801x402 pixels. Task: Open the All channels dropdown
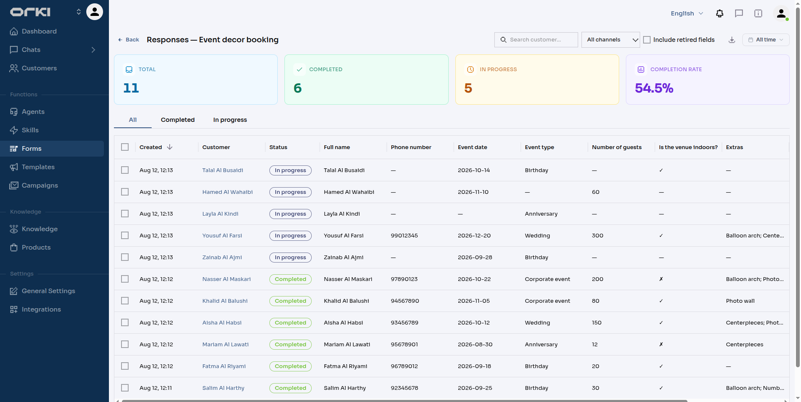(x=610, y=40)
